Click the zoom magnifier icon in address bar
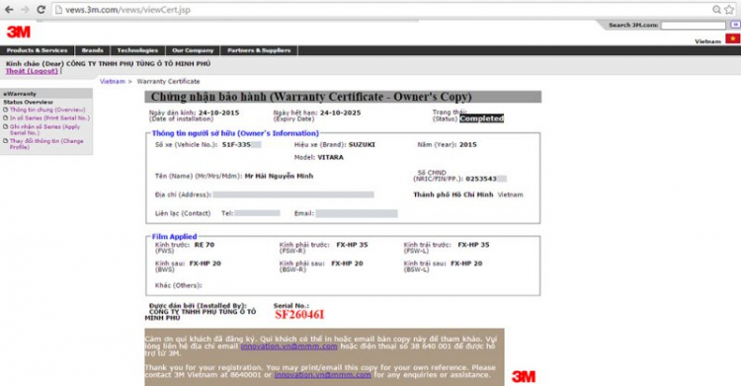The width and height of the screenshot is (741, 386). pyautogui.click(x=717, y=10)
